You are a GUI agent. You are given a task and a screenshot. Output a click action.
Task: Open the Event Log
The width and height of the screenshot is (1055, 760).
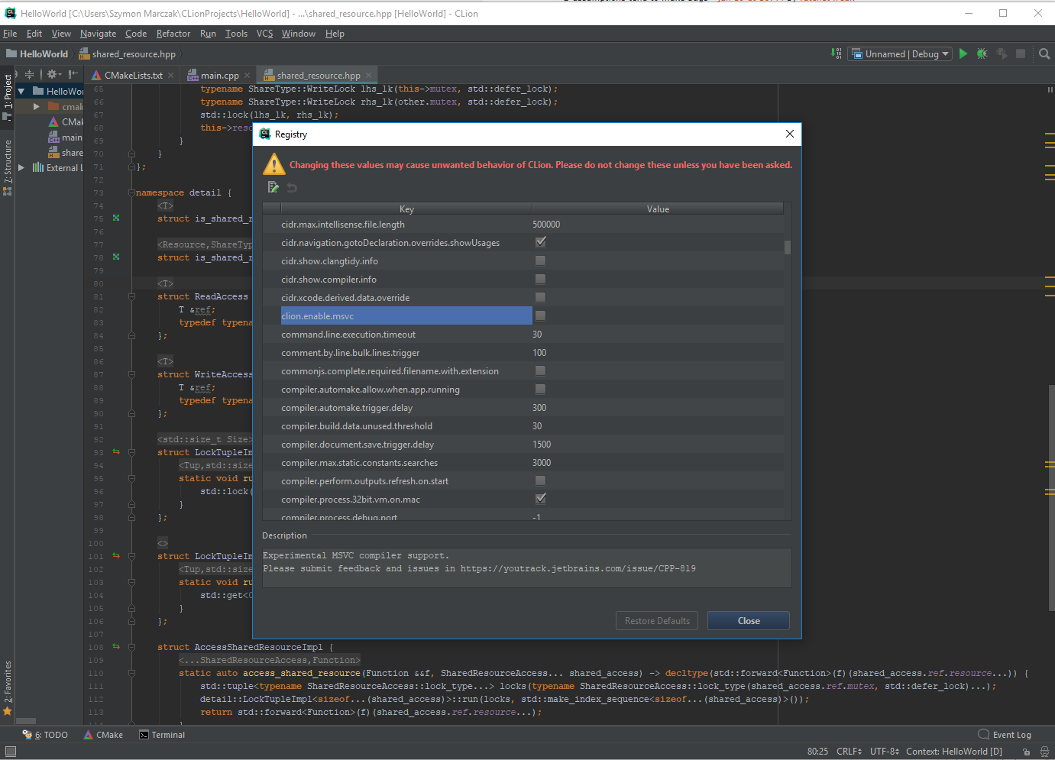click(1005, 735)
